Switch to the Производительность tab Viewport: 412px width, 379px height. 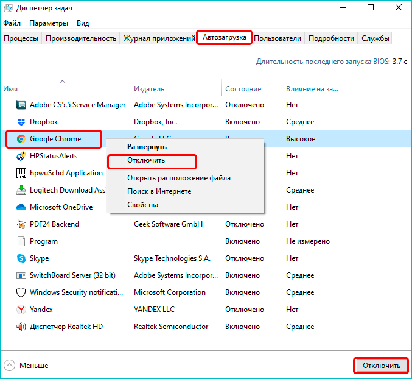pos(81,38)
